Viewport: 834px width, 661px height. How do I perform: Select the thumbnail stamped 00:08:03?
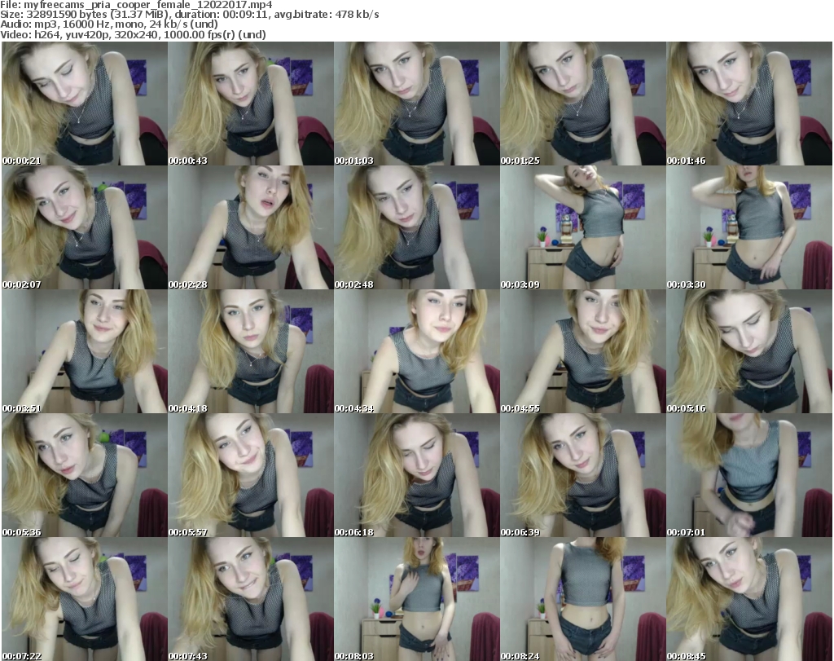coord(416,599)
